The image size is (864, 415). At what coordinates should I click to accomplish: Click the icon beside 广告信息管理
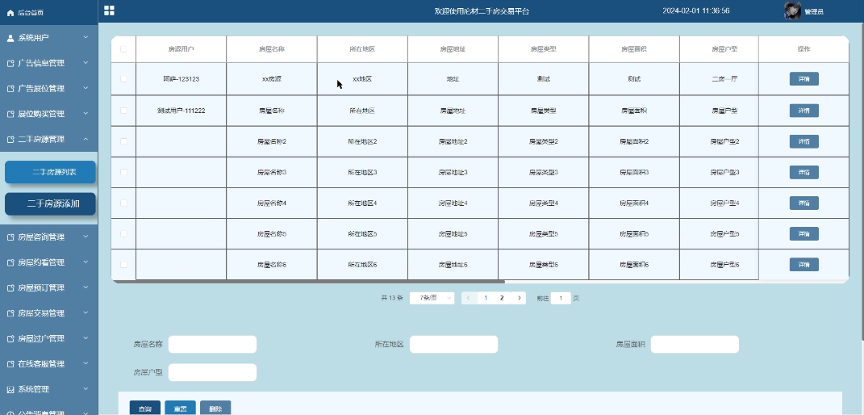10,63
